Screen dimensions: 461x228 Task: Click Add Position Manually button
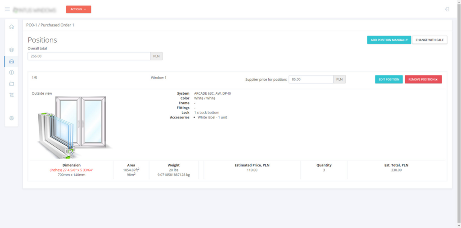coord(389,40)
